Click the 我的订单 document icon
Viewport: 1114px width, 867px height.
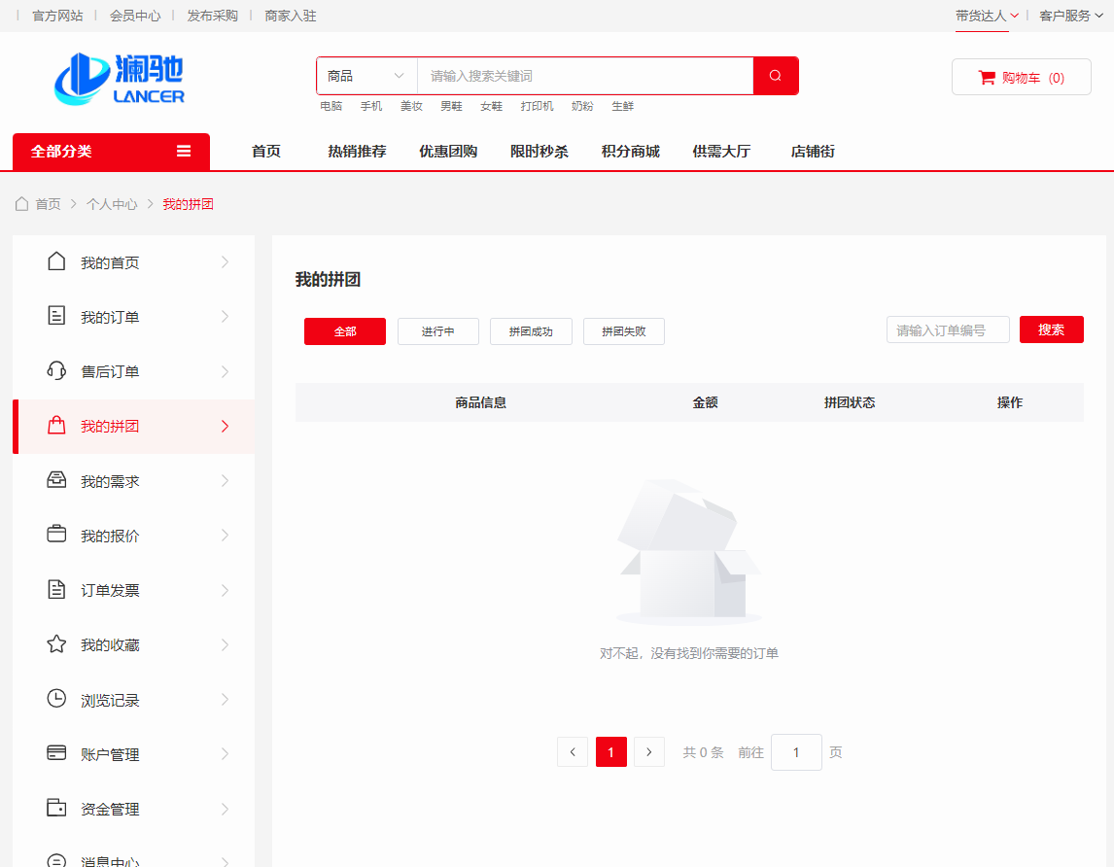tap(56, 316)
